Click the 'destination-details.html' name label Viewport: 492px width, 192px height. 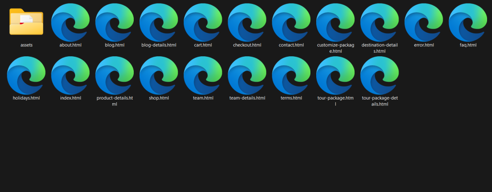point(380,48)
